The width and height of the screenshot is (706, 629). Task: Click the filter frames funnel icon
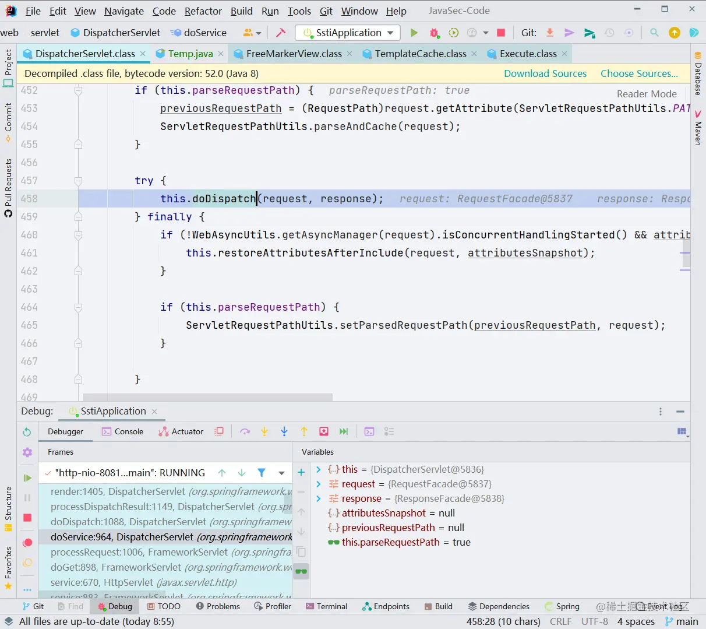pyautogui.click(x=262, y=473)
